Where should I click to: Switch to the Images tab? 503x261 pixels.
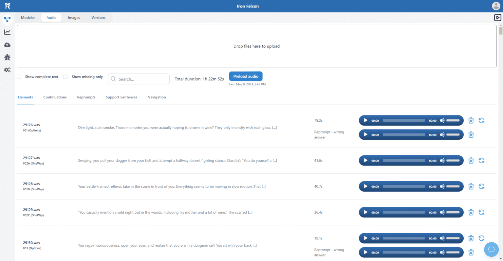coord(74,17)
